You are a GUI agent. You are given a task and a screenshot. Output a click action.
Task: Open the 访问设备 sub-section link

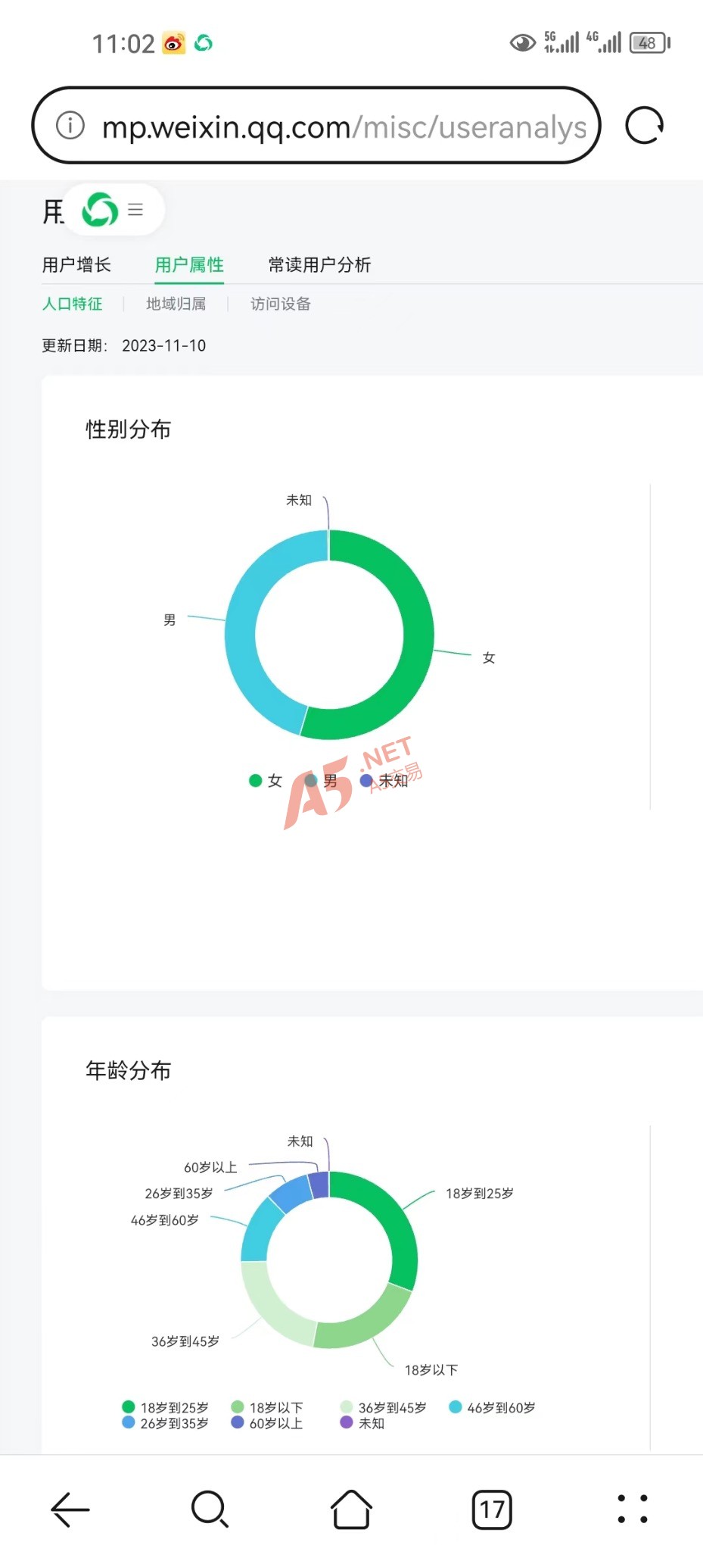pos(281,304)
